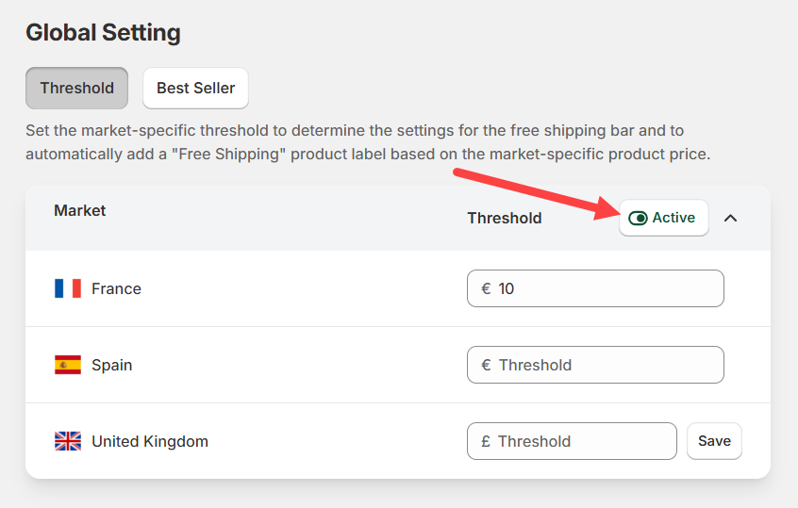Click the Threshold column header
This screenshot has height=508, width=798.
[x=505, y=218]
